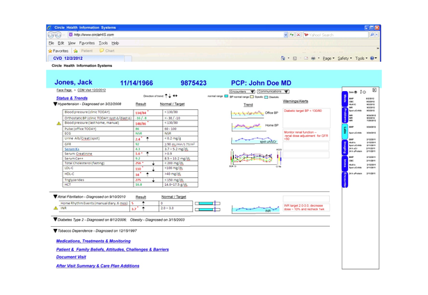The height and width of the screenshot is (295, 428).
Task: Open the Document Visit link
Action: click(x=71, y=257)
